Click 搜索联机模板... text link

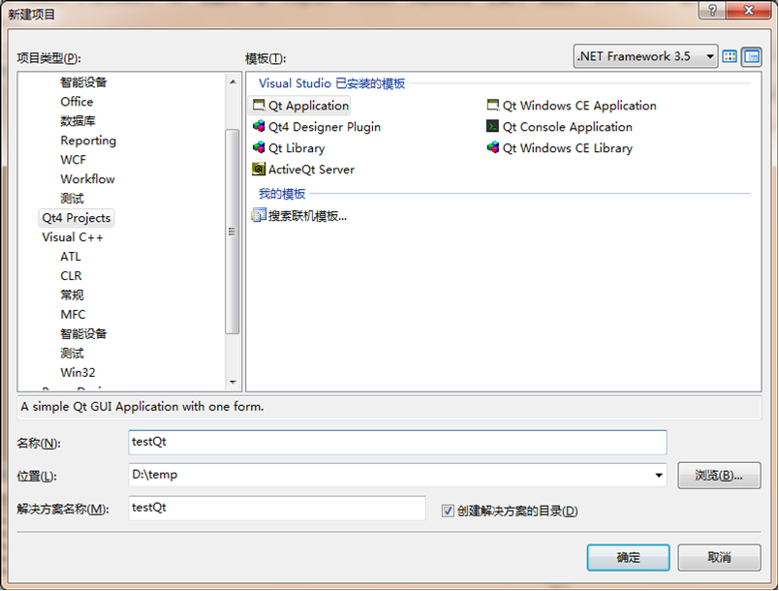(307, 215)
